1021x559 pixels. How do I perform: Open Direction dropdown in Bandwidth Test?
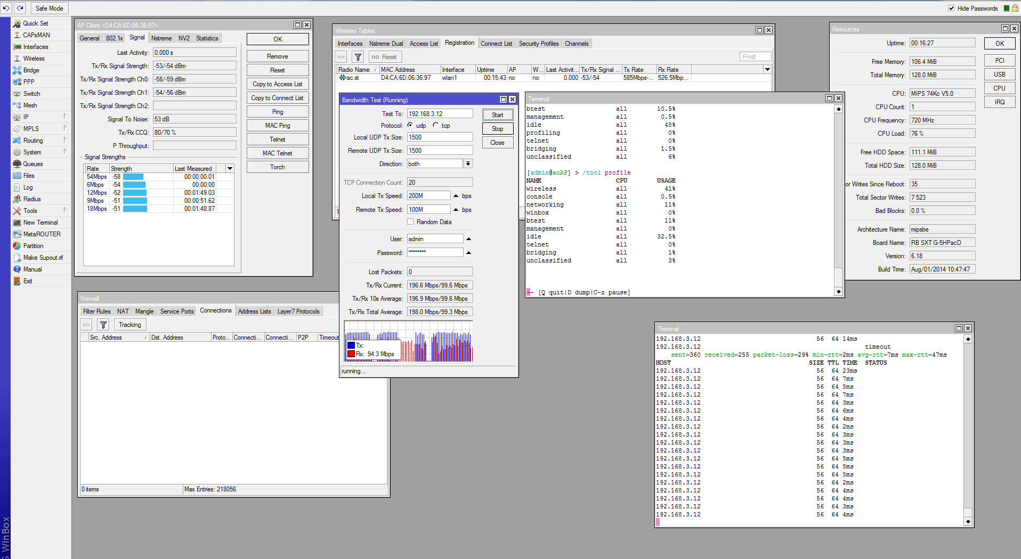pos(468,164)
